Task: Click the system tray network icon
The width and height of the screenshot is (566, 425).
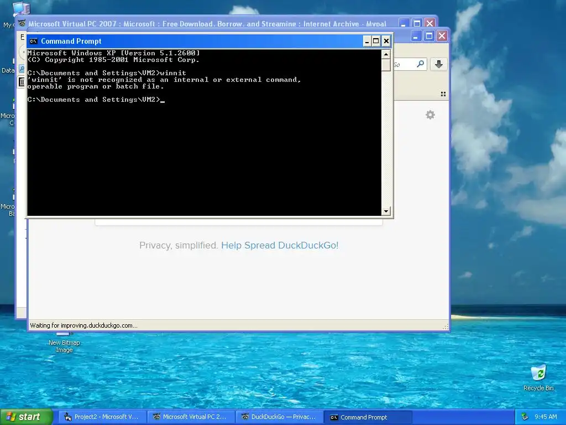Action: (x=525, y=417)
